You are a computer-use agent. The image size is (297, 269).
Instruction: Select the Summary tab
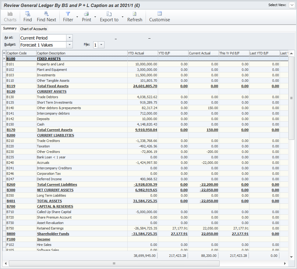[9, 28]
